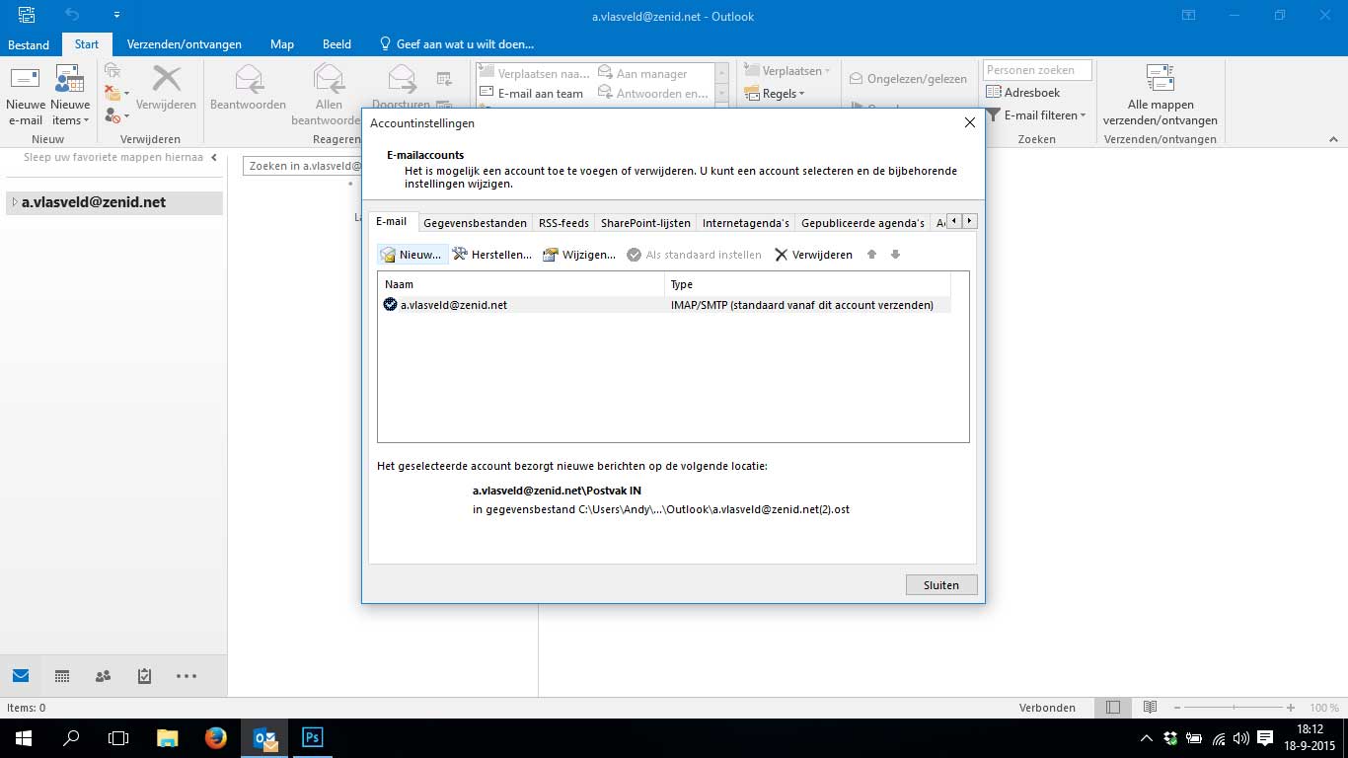The height and width of the screenshot is (758, 1348).
Task: Click the large Verwijderen X icon in ribbon
Action: pyautogui.click(x=167, y=79)
